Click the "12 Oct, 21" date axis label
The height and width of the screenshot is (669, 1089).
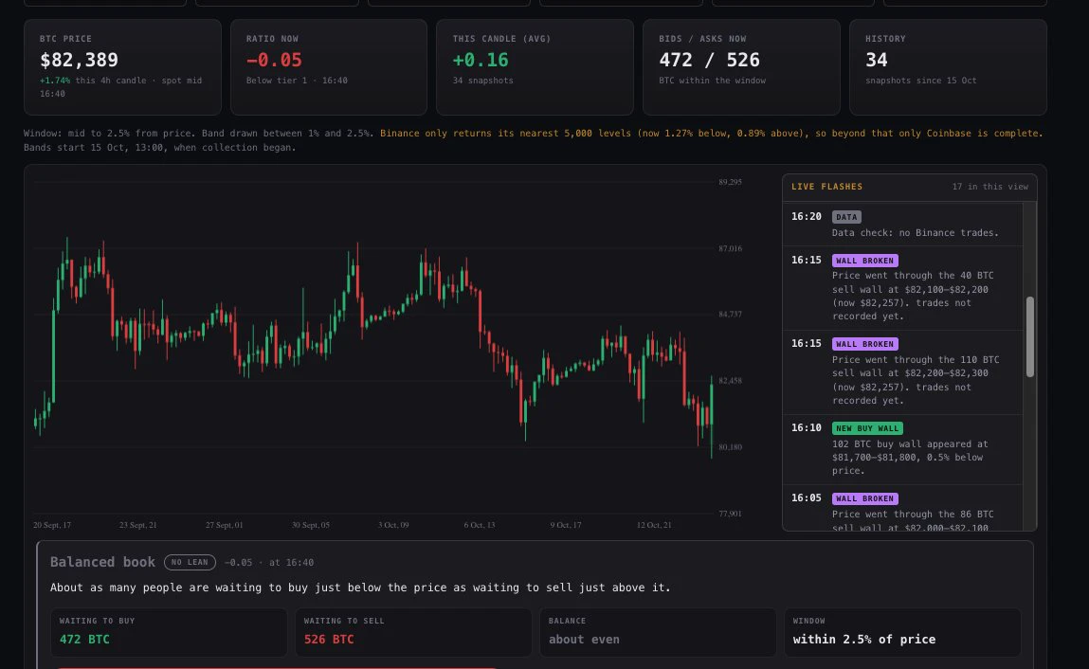(x=654, y=525)
